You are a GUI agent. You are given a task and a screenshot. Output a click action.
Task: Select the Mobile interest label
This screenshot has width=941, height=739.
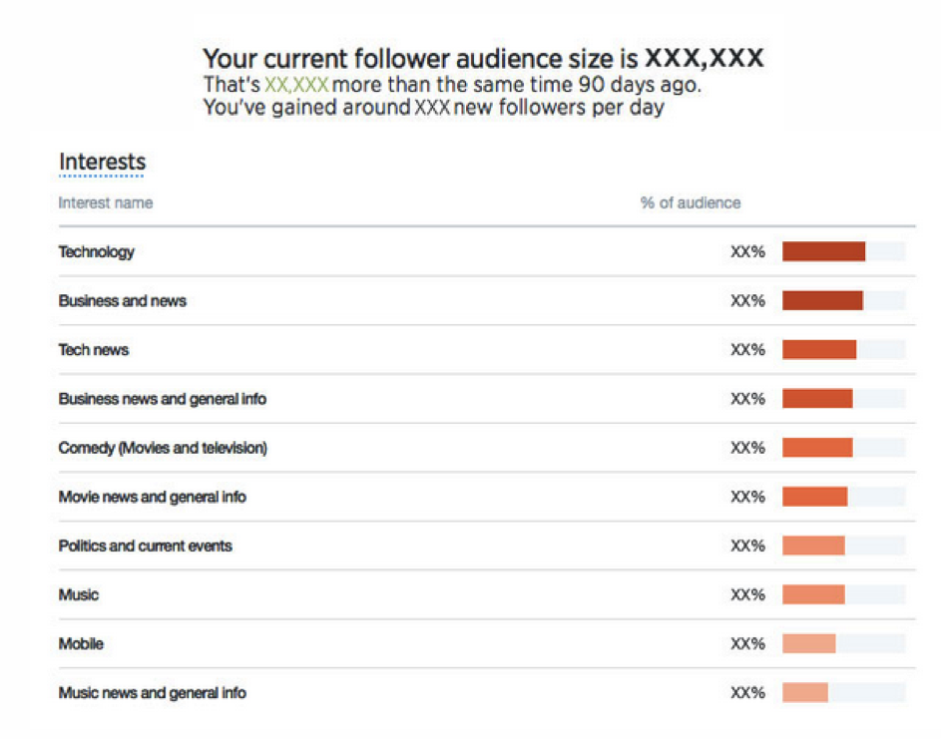pos(80,643)
